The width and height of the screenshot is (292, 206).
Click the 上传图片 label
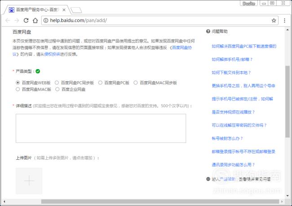[x=24, y=158]
